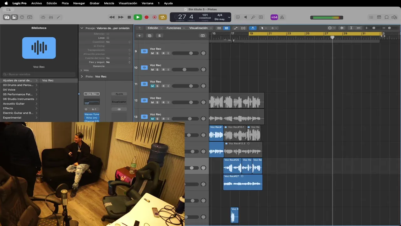Open the Note Pads button

[x=379, y=17]
